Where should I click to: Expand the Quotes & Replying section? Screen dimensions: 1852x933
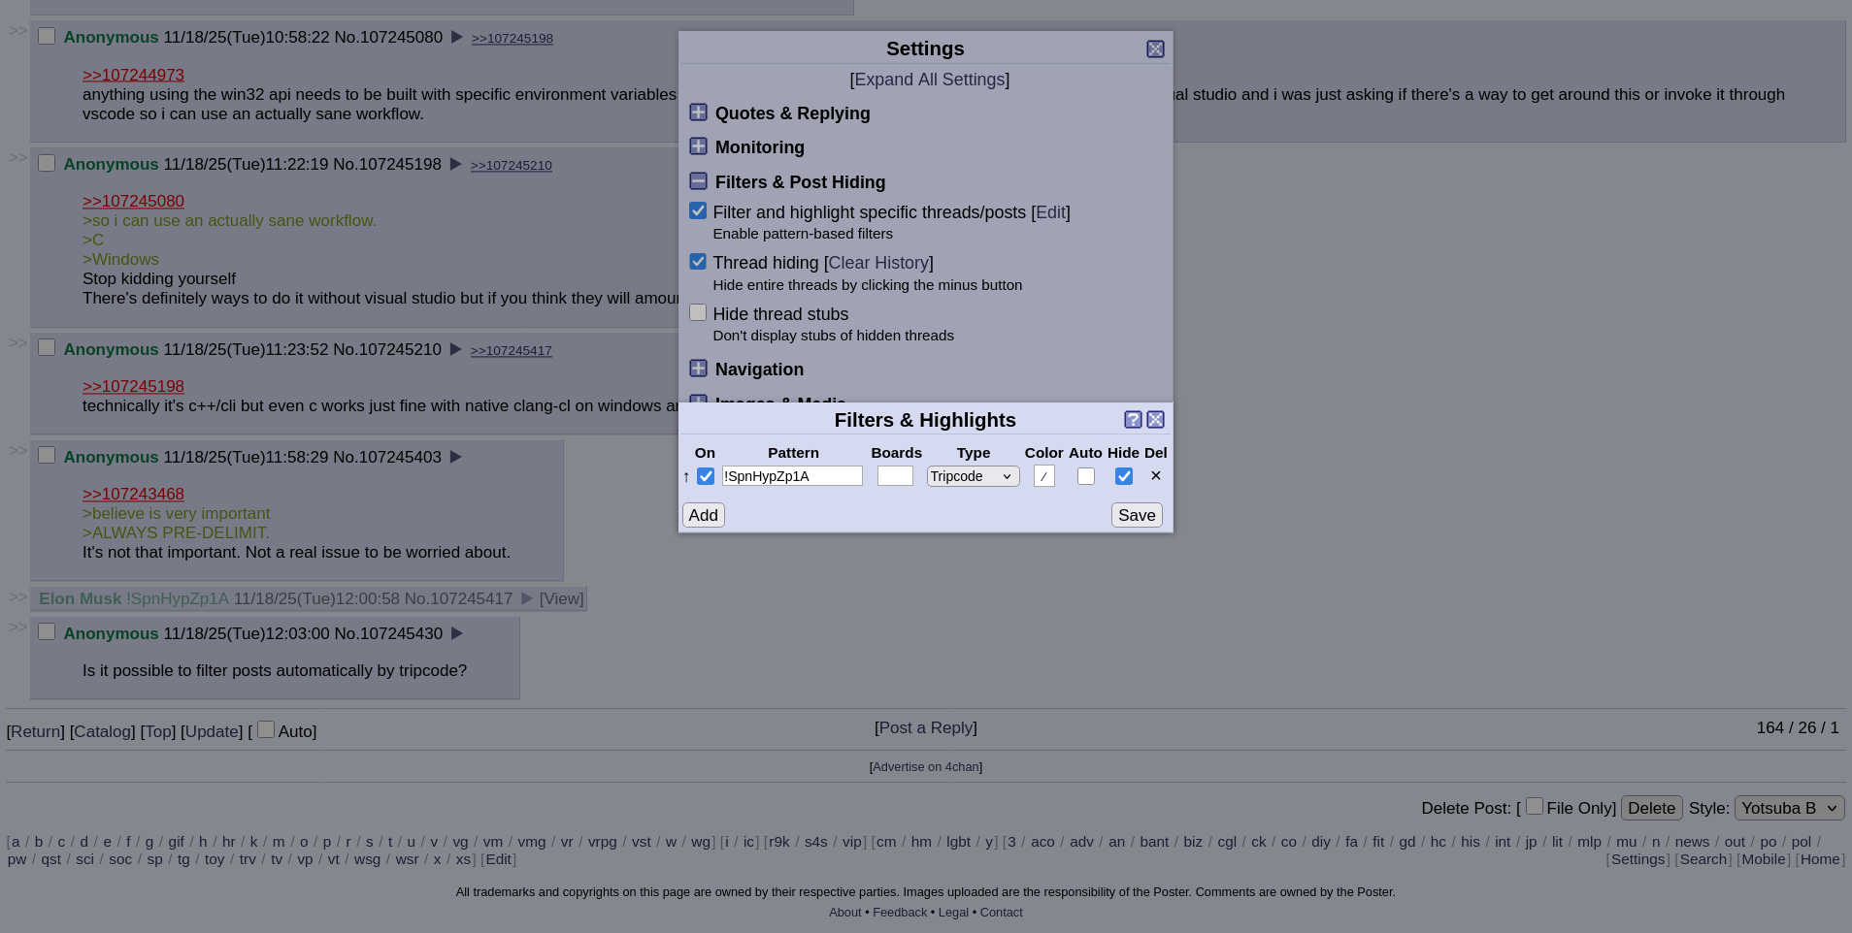[x=698, y=113]
